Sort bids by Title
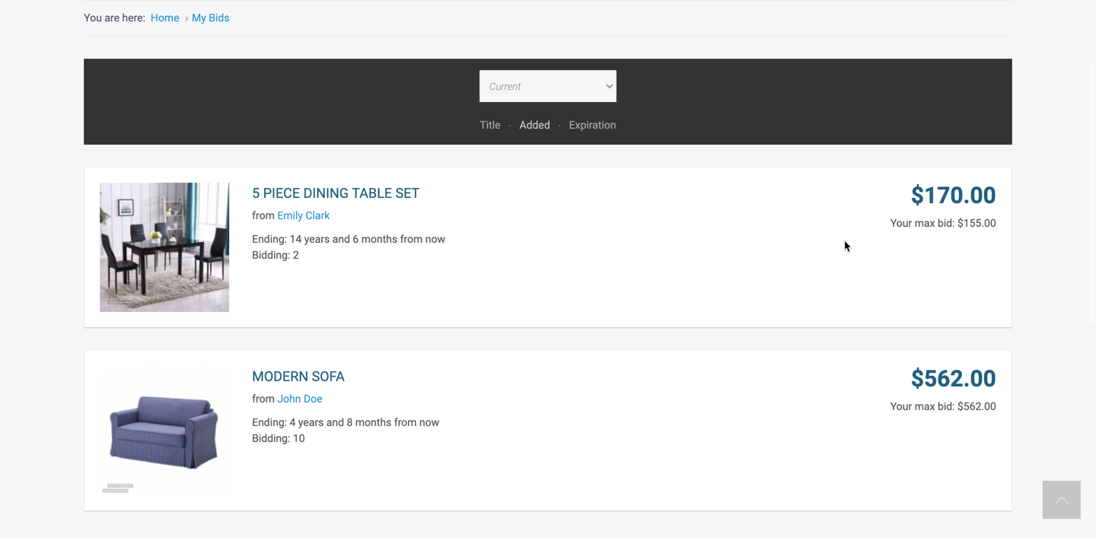 (x=490, y=125)
